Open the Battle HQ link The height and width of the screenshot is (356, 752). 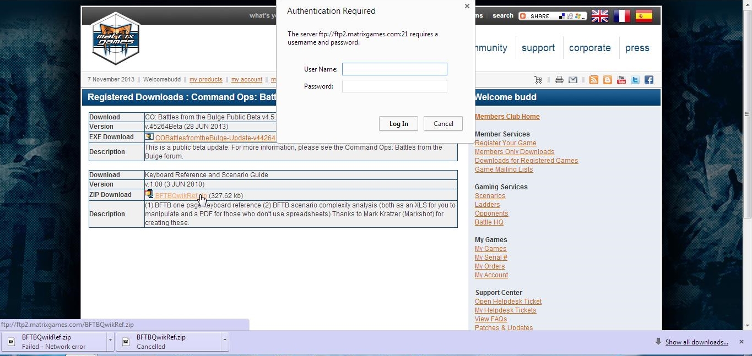(x=489, y=222)
